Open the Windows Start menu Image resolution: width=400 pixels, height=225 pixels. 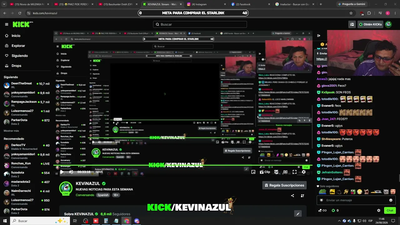(x=5, y=221)
